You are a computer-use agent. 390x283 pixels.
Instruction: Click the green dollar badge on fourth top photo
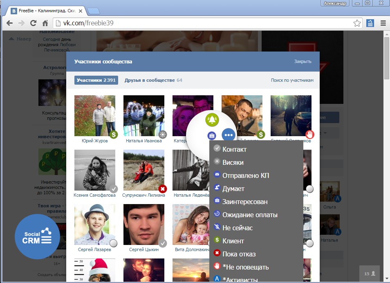[x=261, y=135]
